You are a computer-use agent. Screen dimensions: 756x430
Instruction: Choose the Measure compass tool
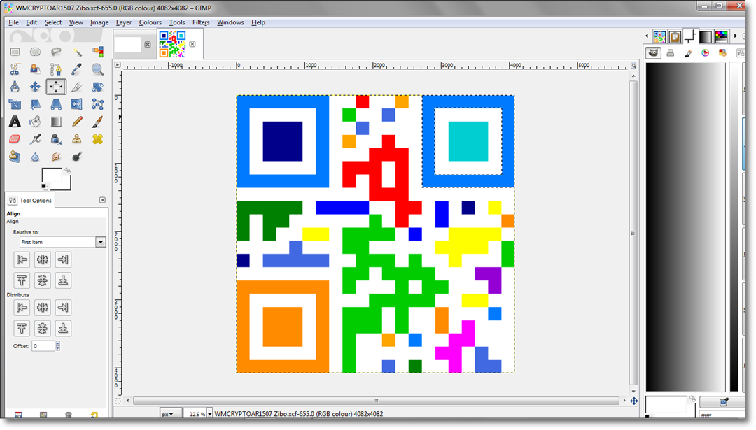[15, 87]
